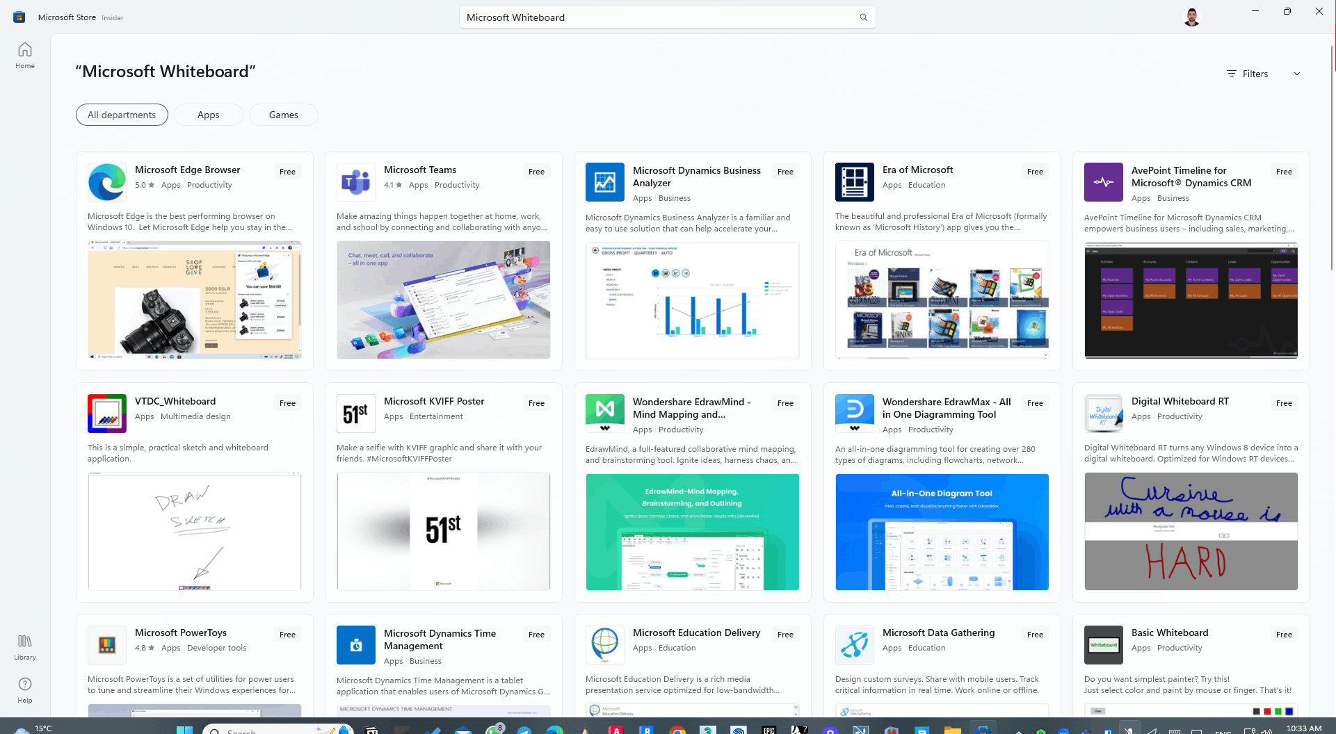Image resolution: width=1336 pixels, height=734 pixels.
Task: Click the Wondershare EdrawMind app icon
Action: (x=605, y=414)
